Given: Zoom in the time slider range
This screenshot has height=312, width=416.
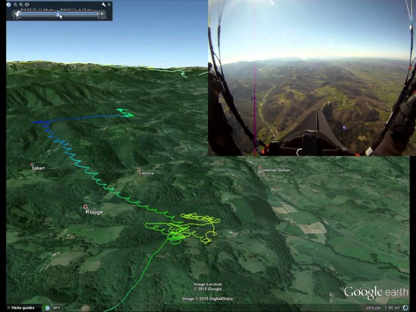Looking at the screenshot, I should coord(21,5).
